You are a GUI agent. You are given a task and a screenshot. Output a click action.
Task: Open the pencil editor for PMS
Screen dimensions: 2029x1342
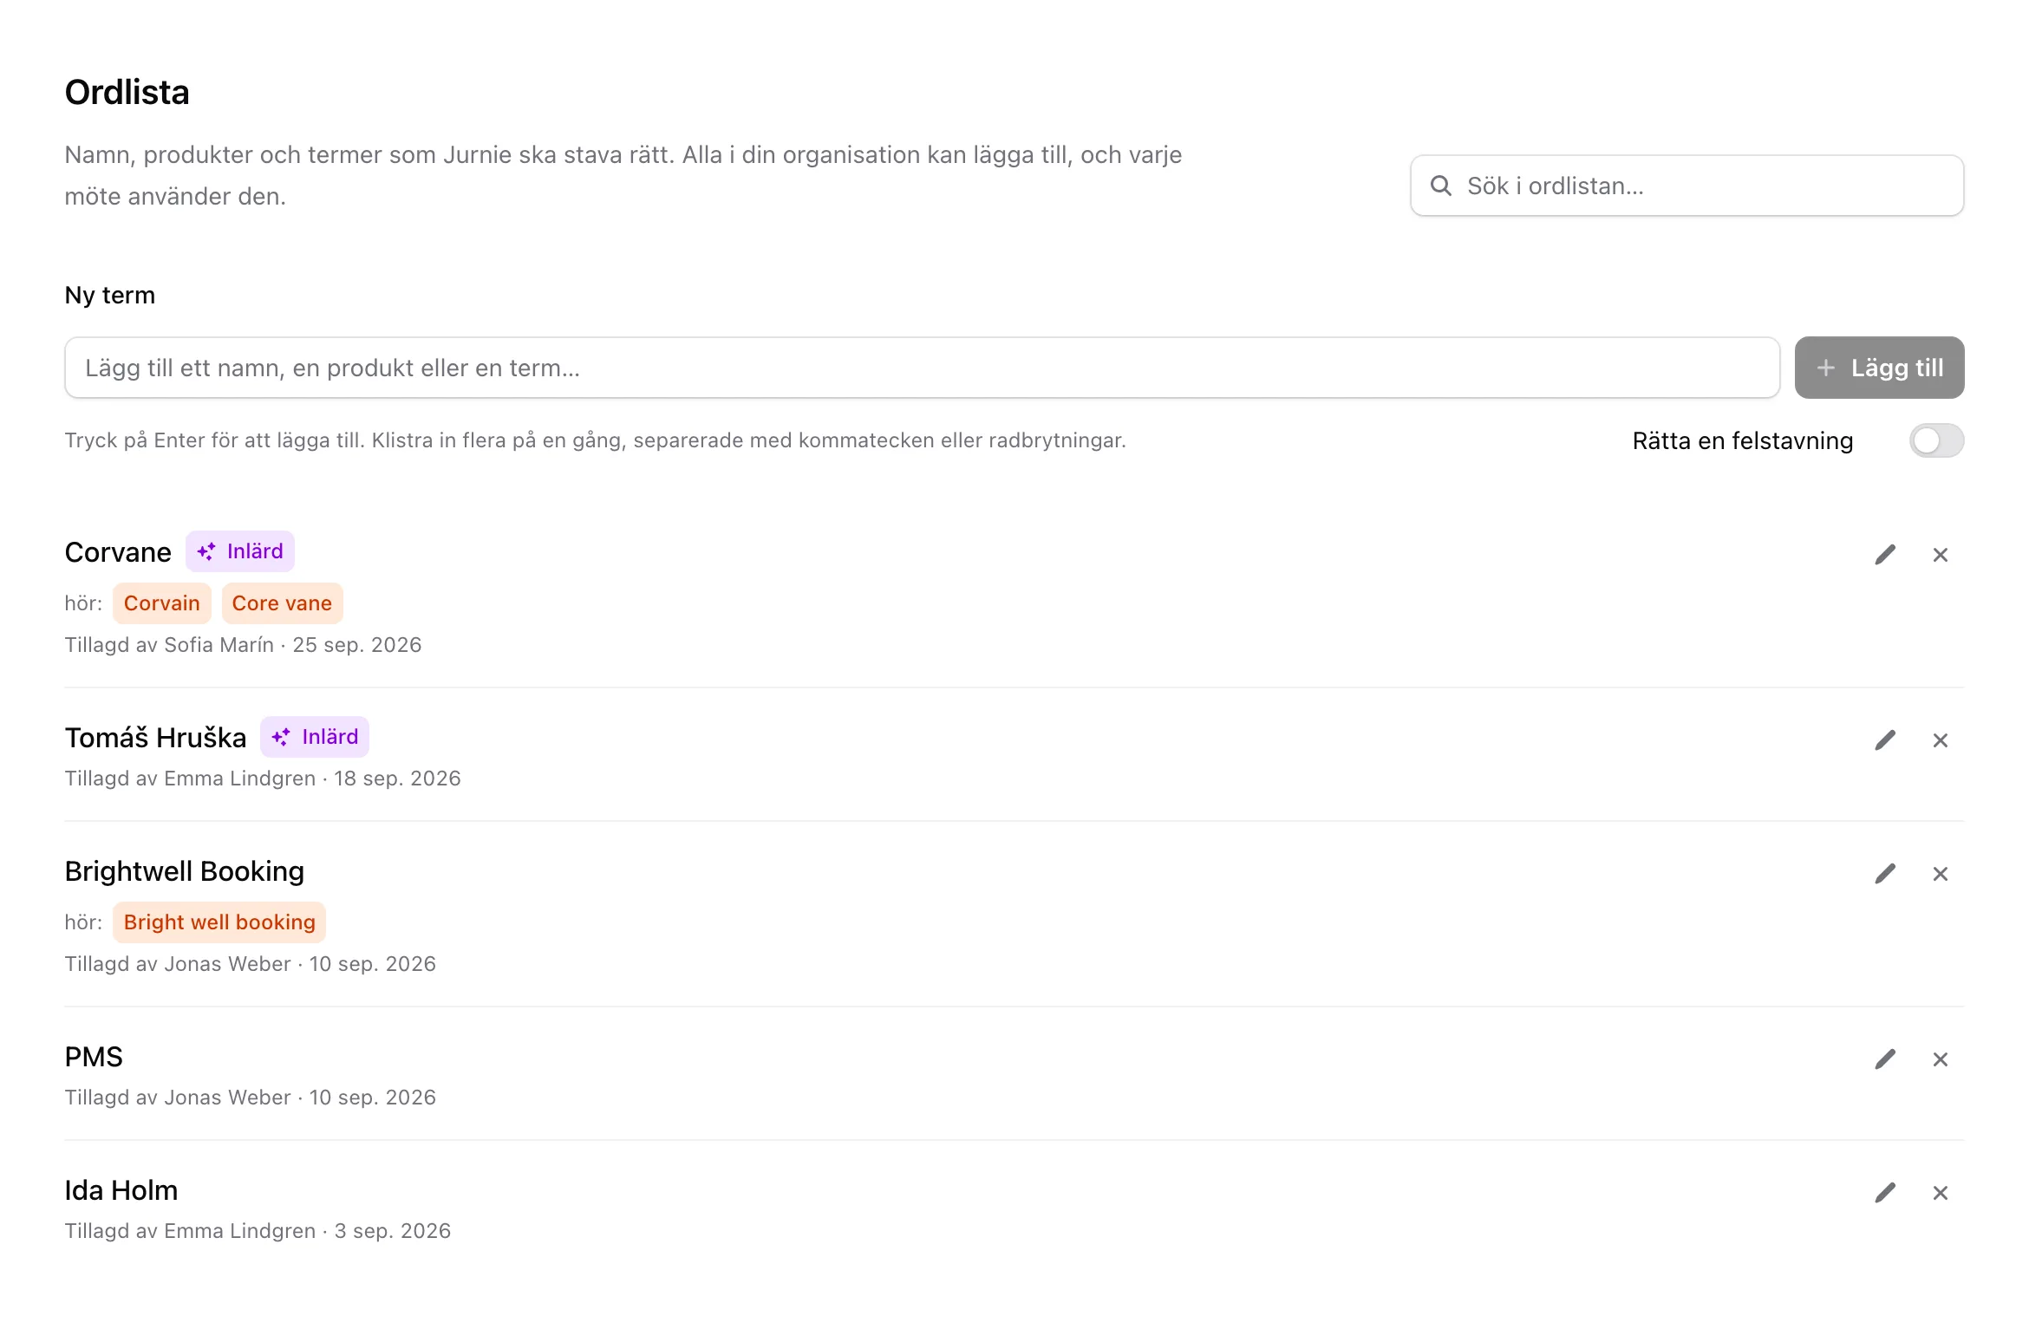click(1885, 1059)
